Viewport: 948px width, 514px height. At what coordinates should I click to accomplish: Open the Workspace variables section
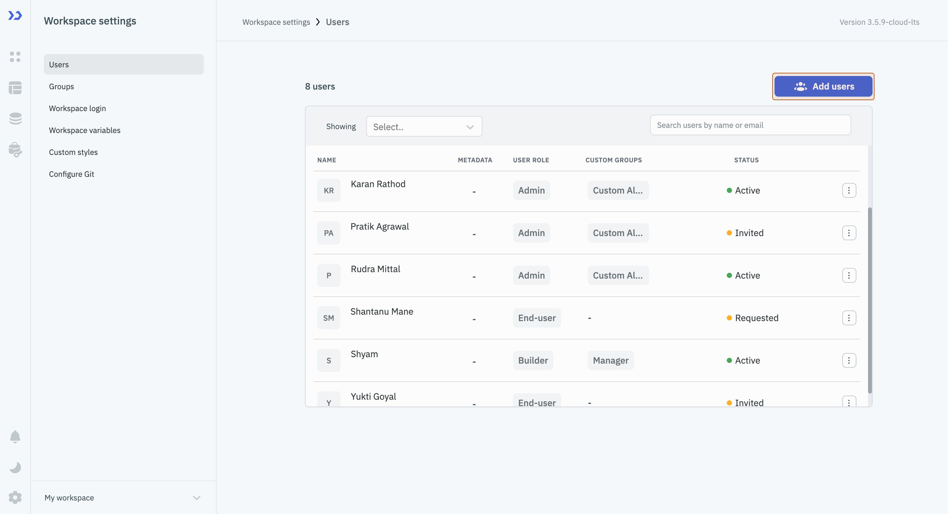(84, 130)
